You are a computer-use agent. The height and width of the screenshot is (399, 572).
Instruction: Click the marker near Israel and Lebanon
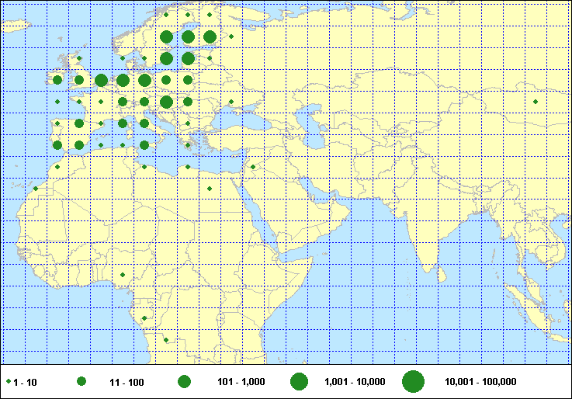(x=252, y=167)
